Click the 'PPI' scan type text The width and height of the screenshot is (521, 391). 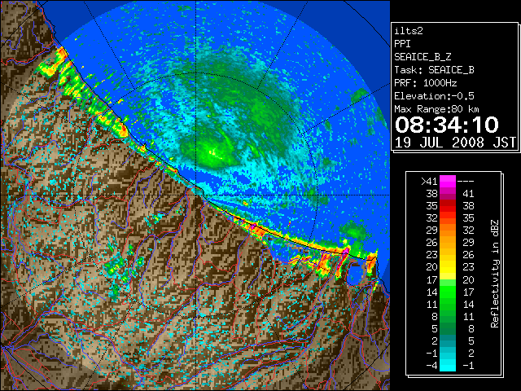click(402, 44)
